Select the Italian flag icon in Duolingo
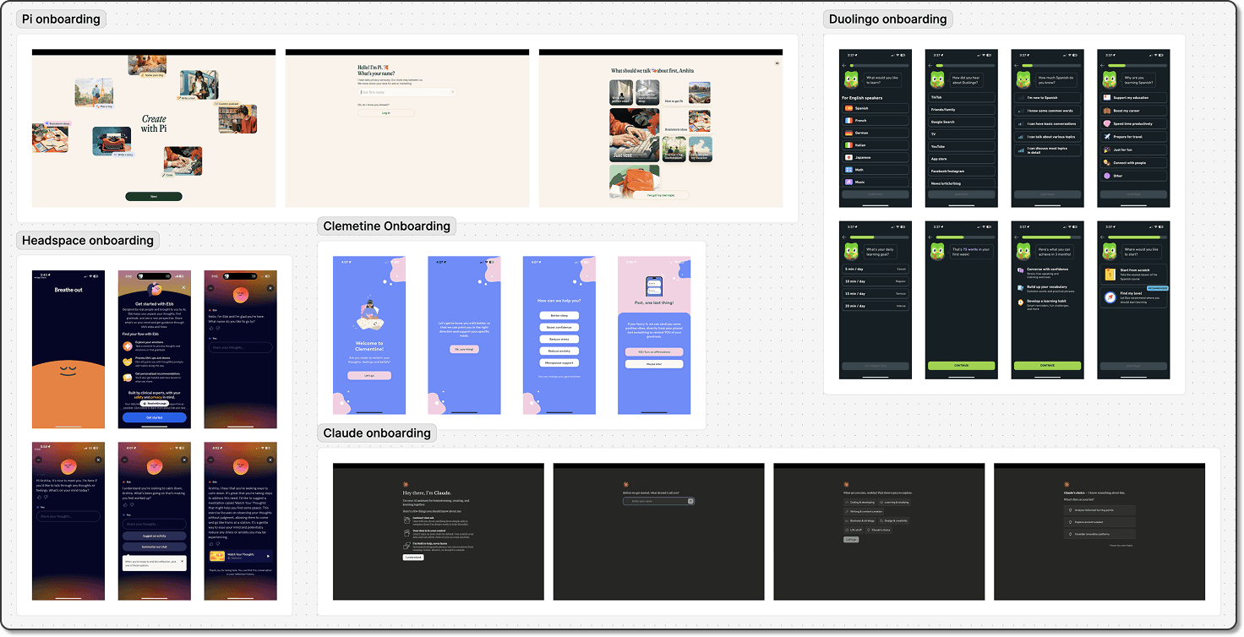Viewport: 1244px width, 637px height. pyautogui.click(x=848, y=145)
